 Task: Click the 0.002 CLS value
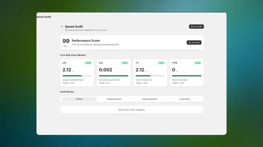tap(106, 70)
